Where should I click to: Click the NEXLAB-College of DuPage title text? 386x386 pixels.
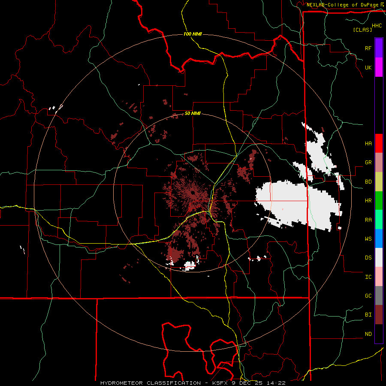(x=342, y=5)
